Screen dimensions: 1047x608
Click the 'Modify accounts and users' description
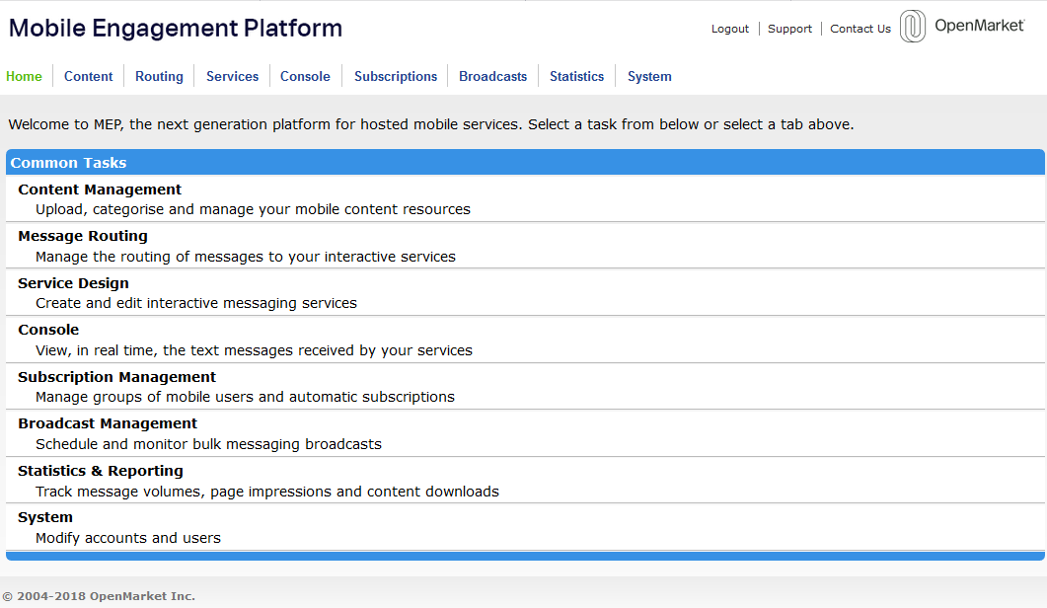[x=128, y=538]
